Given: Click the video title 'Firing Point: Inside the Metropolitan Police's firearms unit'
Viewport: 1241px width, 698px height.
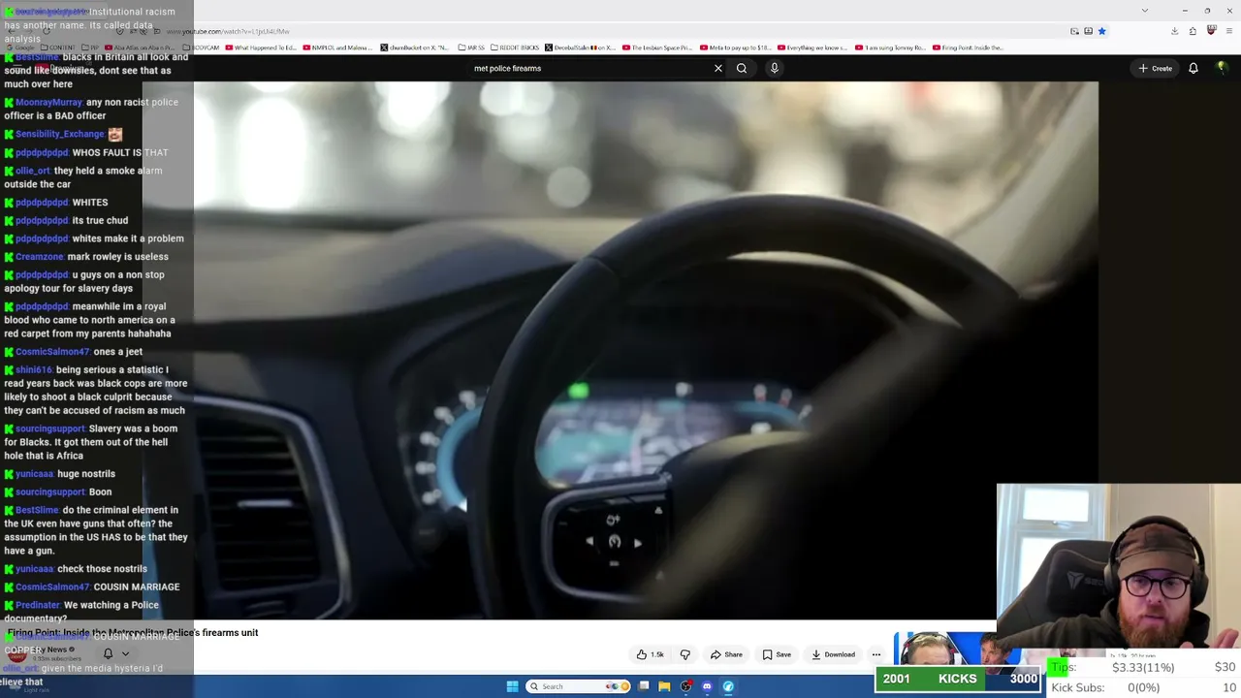Looking at the screenshot, I should click(133, 632).
